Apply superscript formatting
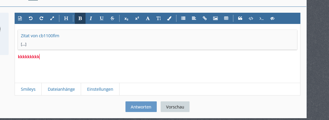Image resolution: width=329 pixels, height=120 pixels. coord(137,18)
